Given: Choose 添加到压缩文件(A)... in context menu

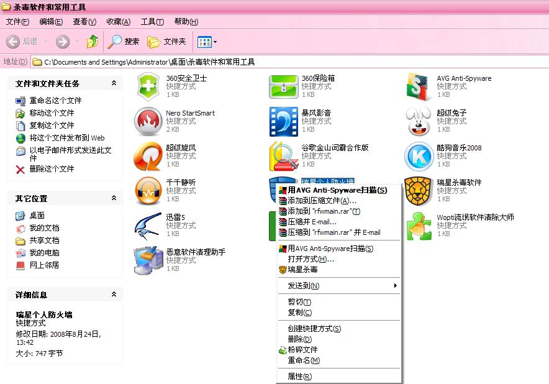Looking at the screenshot, I should pyautogui.click(x=339, y=201).
